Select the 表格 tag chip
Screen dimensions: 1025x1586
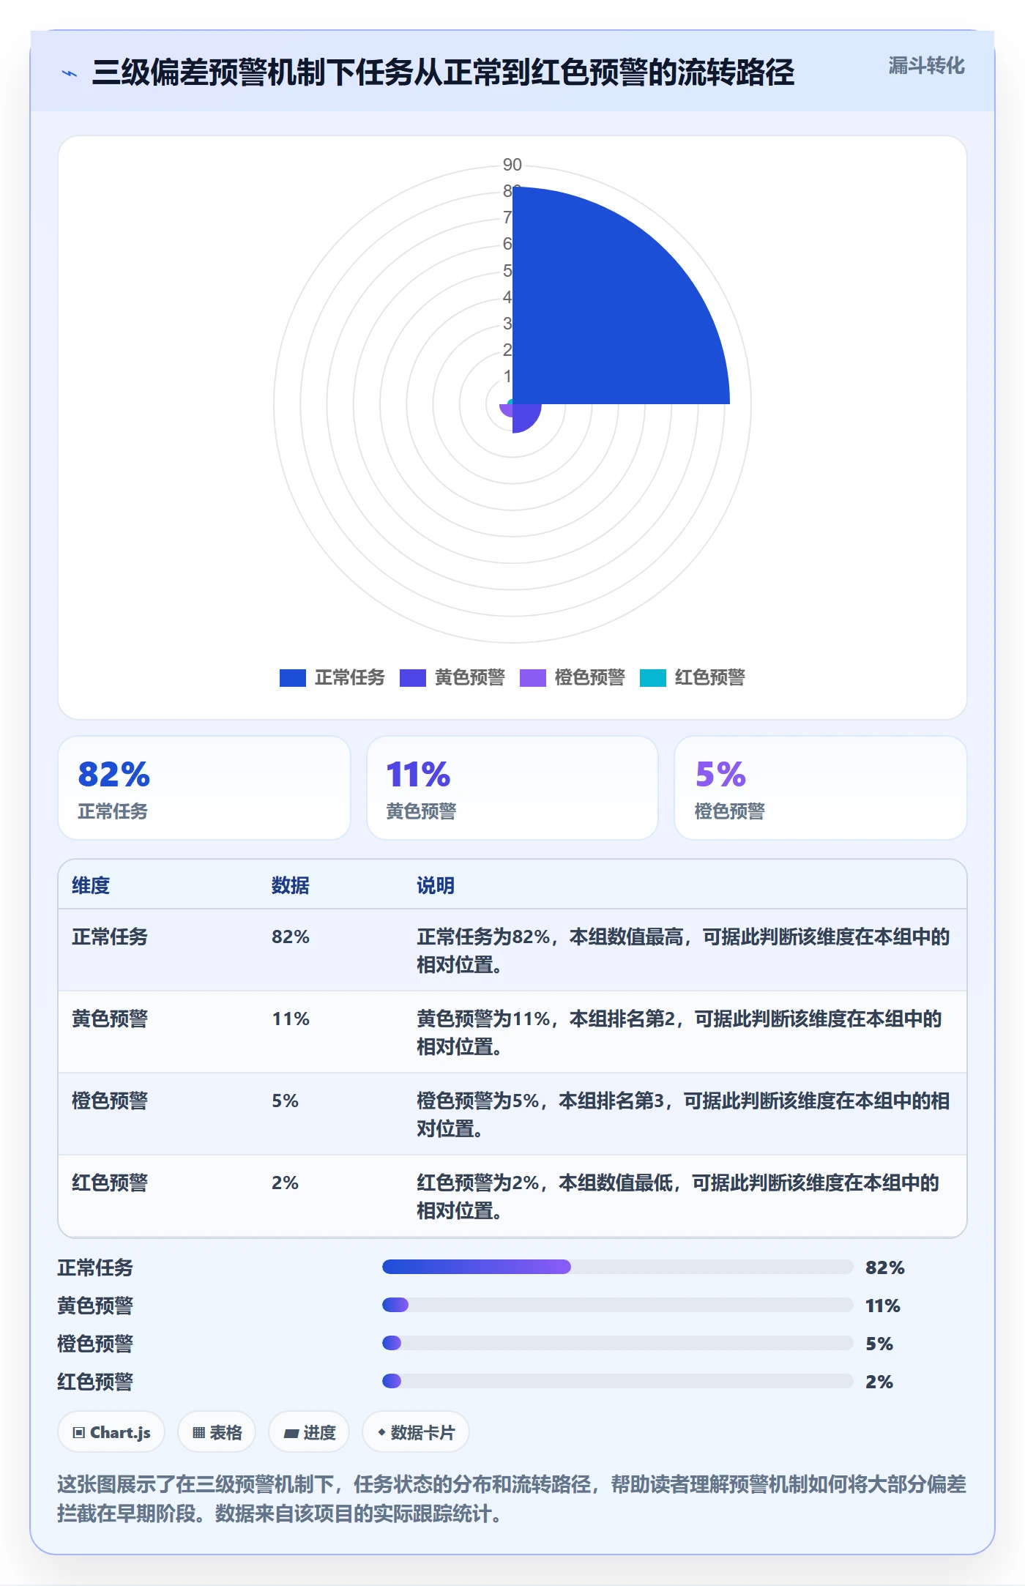(217, 1432)
